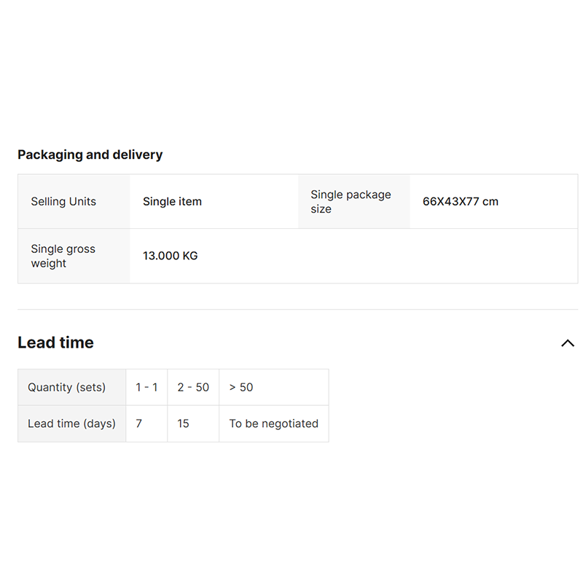This screenshot has width=583, height=583.
Task: Click the Single item value
Action: click(x=172, y=202)
